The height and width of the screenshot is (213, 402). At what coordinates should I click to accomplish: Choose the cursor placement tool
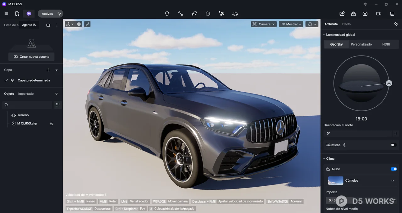click(221, 14)
